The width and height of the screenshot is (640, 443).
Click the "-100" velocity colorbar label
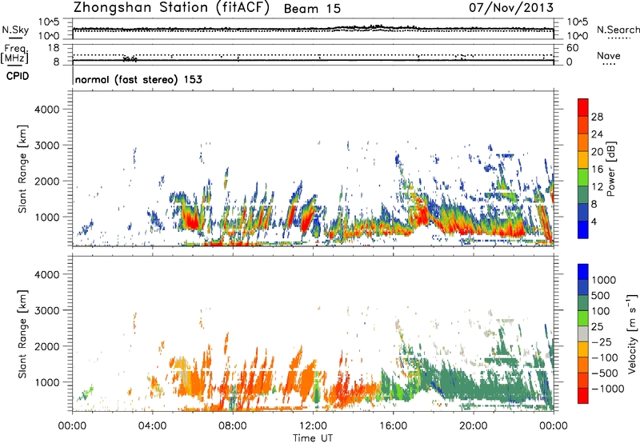coord(605,357)
